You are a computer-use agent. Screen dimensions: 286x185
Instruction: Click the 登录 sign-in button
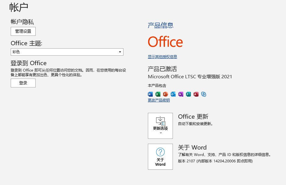23,83
